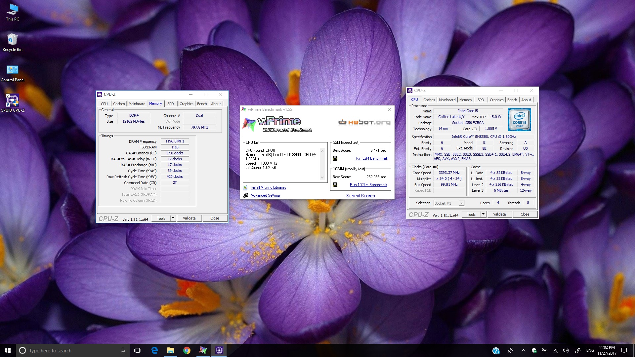The image size is (635, 357).
Task: Open the volume speaker tray icon
Action: pos(566,350)
